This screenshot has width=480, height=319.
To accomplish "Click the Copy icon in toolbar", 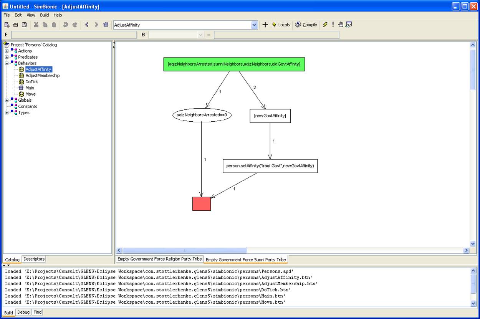I will coord(45,25).
